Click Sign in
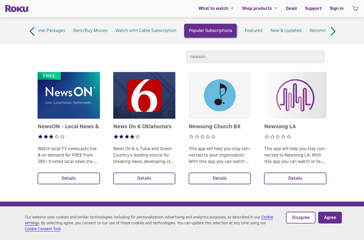Screen dimensions: 364x240 (x=336, y=9)
